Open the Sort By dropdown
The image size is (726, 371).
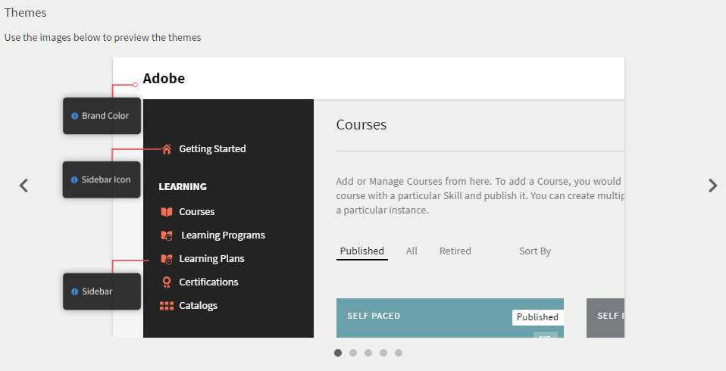(534, 251)
